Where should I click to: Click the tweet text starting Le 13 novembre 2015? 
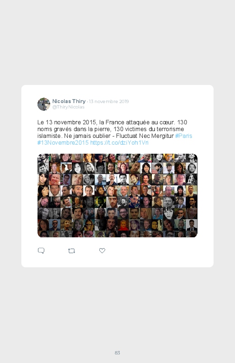[115, 132]
